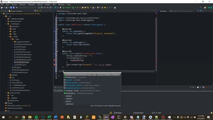Open the toolbar Search icon dropdown arrow

tap(90, 8)
